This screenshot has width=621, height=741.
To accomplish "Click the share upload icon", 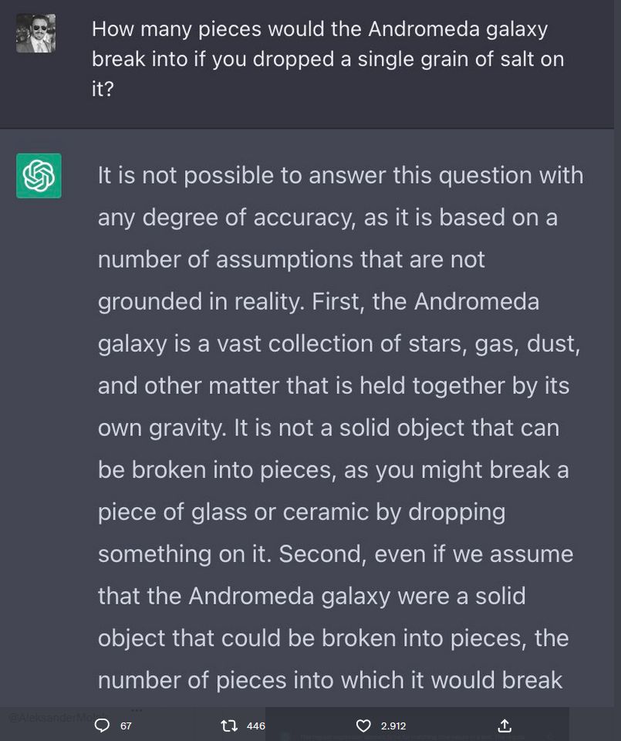I will point(505,726).
